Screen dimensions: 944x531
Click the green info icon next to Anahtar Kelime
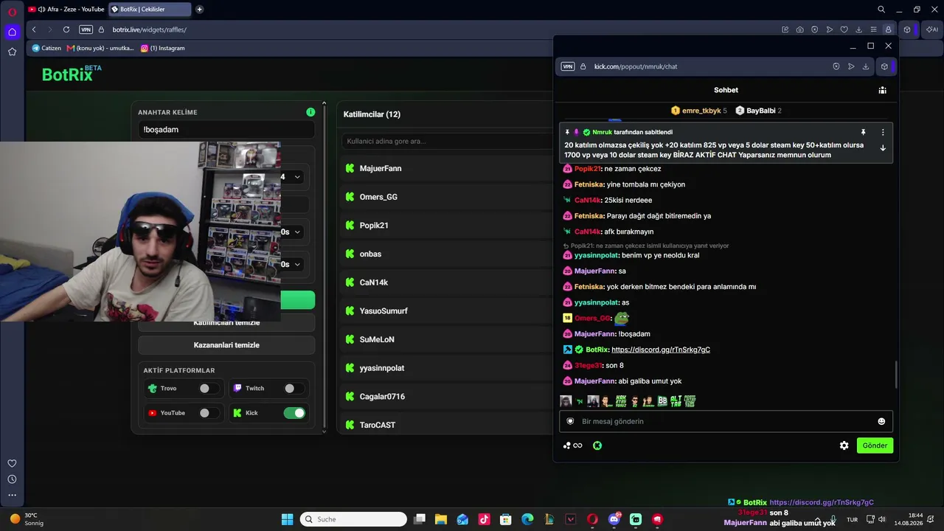310,112
